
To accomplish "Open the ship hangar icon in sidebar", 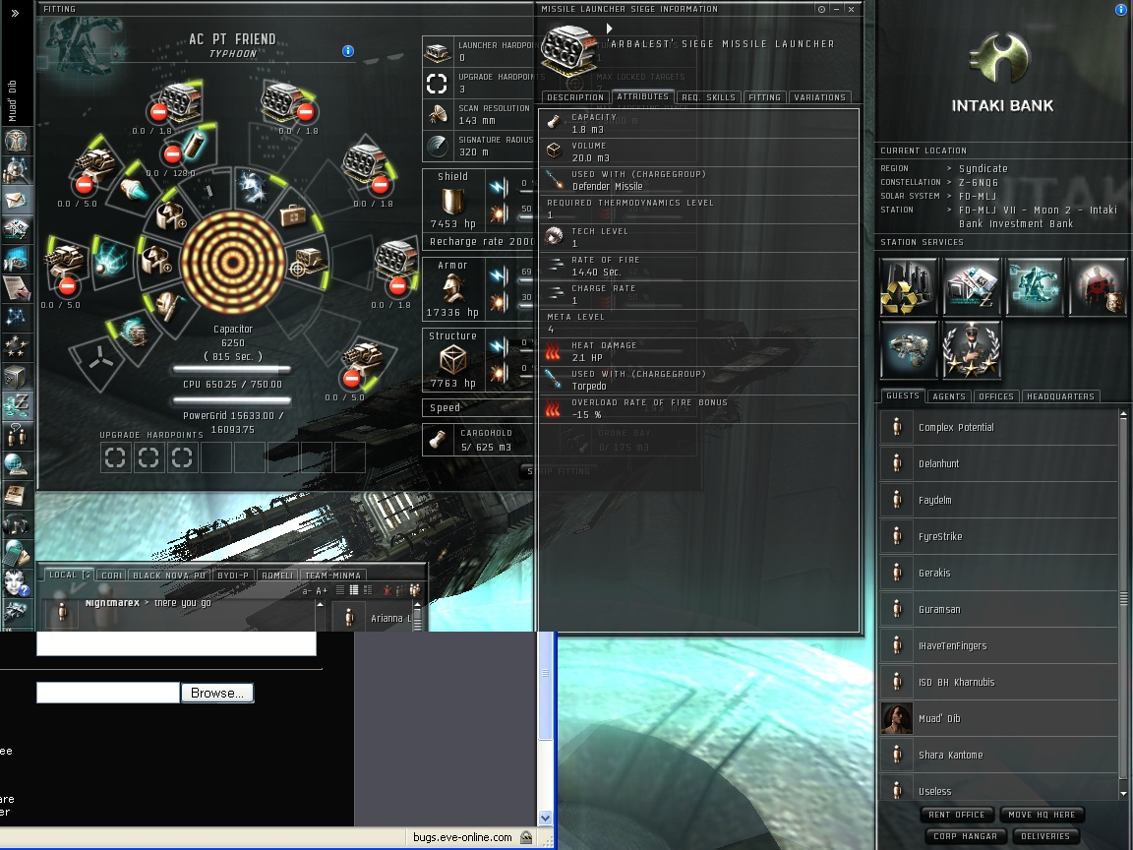I will (16, 612).
